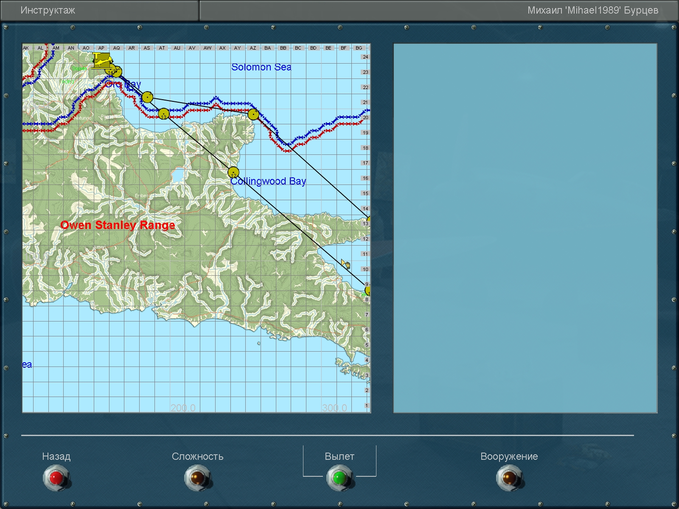Click the Jaure place name on the map
679x509 pixels.
[63, 151]
